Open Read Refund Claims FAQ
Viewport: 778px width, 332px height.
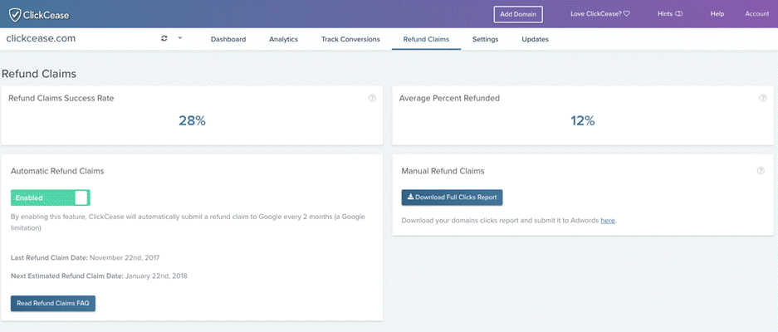pyautogui.click(x=53, y=303)
